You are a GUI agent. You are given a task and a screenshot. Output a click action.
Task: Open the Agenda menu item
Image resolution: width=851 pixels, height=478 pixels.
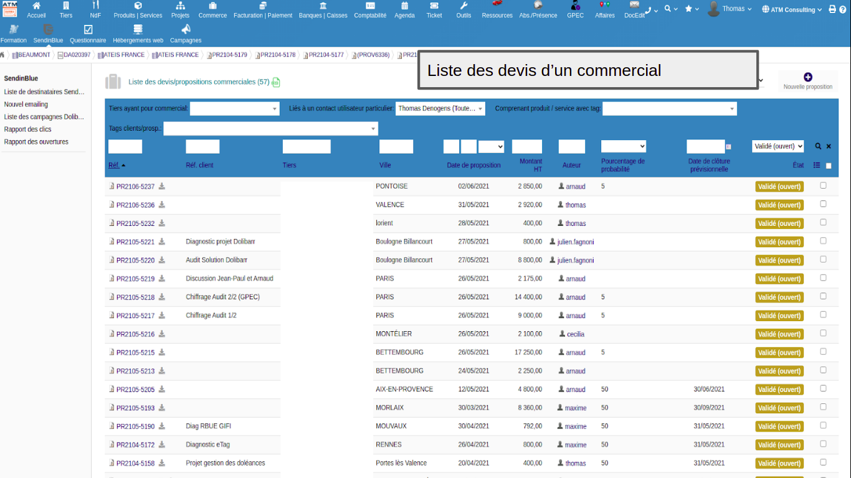click(404, 10)
